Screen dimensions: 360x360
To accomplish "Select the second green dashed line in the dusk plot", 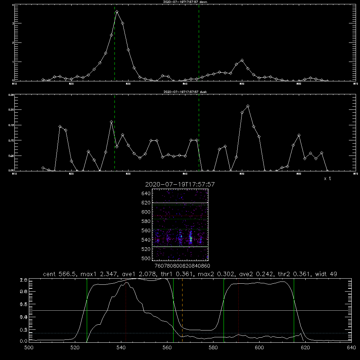I will point(199,132).
